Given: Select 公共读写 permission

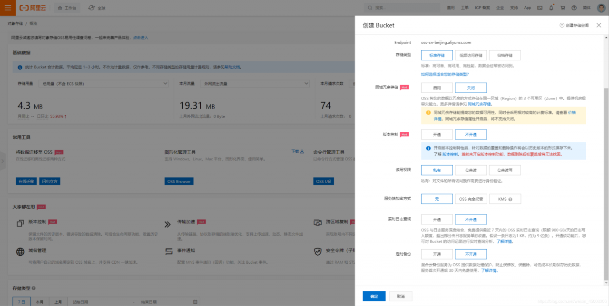Looking at the screenshot, I should coord(505,170).
